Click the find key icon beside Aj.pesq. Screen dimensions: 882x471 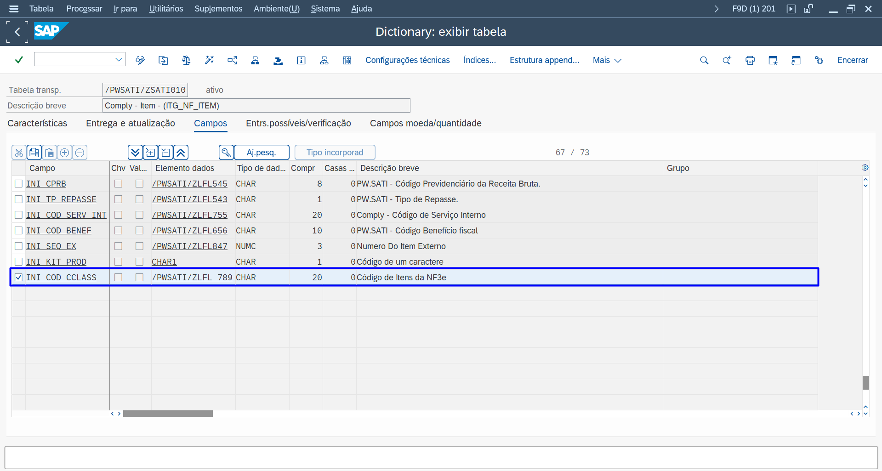[226, 153]
